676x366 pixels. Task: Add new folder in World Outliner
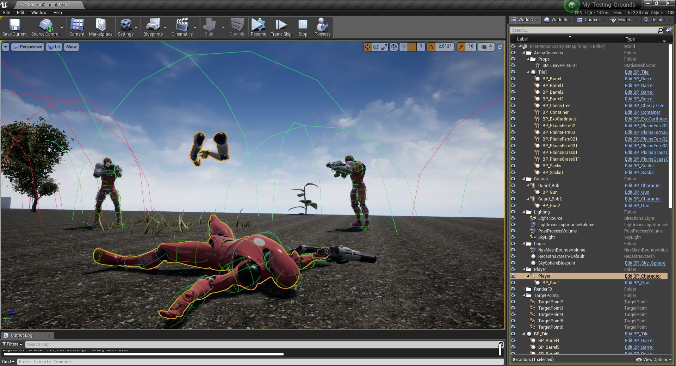point(669,30)
